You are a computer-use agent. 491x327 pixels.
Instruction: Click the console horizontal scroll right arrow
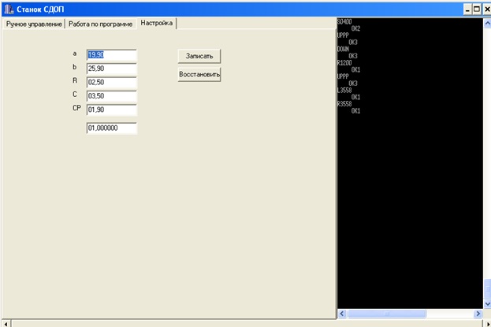(478, 314)
